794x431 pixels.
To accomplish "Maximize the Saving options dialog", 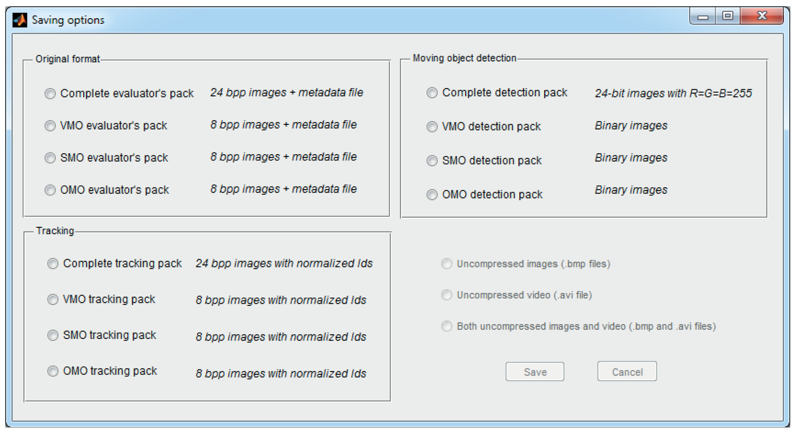I will (x=728, y=16).
